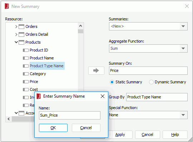The width and height of the screenshot is (193, 142).
Task: Click the horizontal scroll left arrow
Action: [9, 119]
